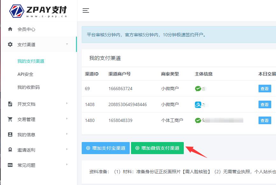Click the document icon beside 开发文档
The image size is (276, 185).
(x=10, y=104)
